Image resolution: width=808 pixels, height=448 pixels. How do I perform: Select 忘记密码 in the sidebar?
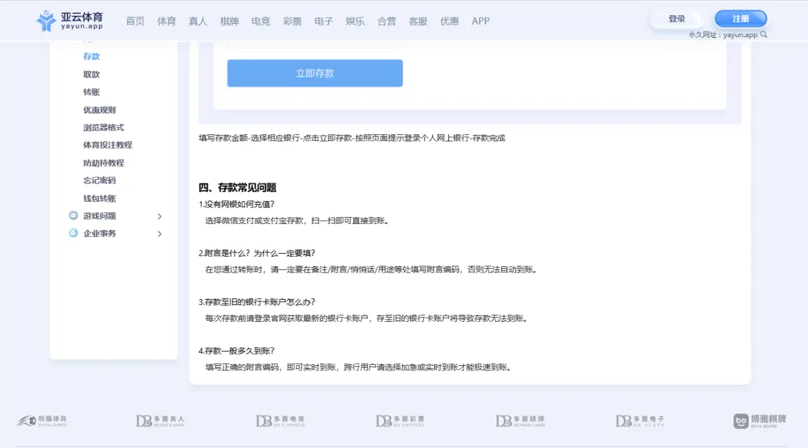[x=100, y=180]
